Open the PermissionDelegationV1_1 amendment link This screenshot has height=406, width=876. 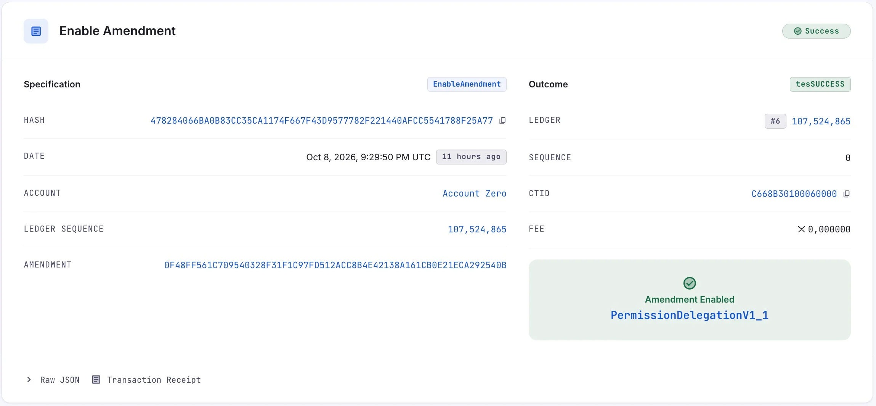tap(690, 315)
